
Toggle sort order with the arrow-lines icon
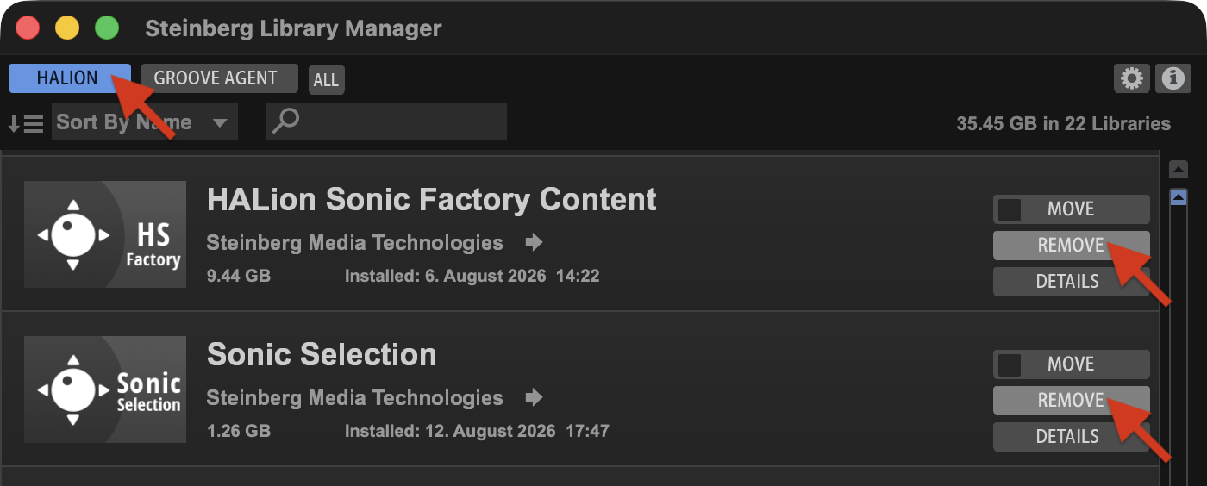click(x=25, y=123)
